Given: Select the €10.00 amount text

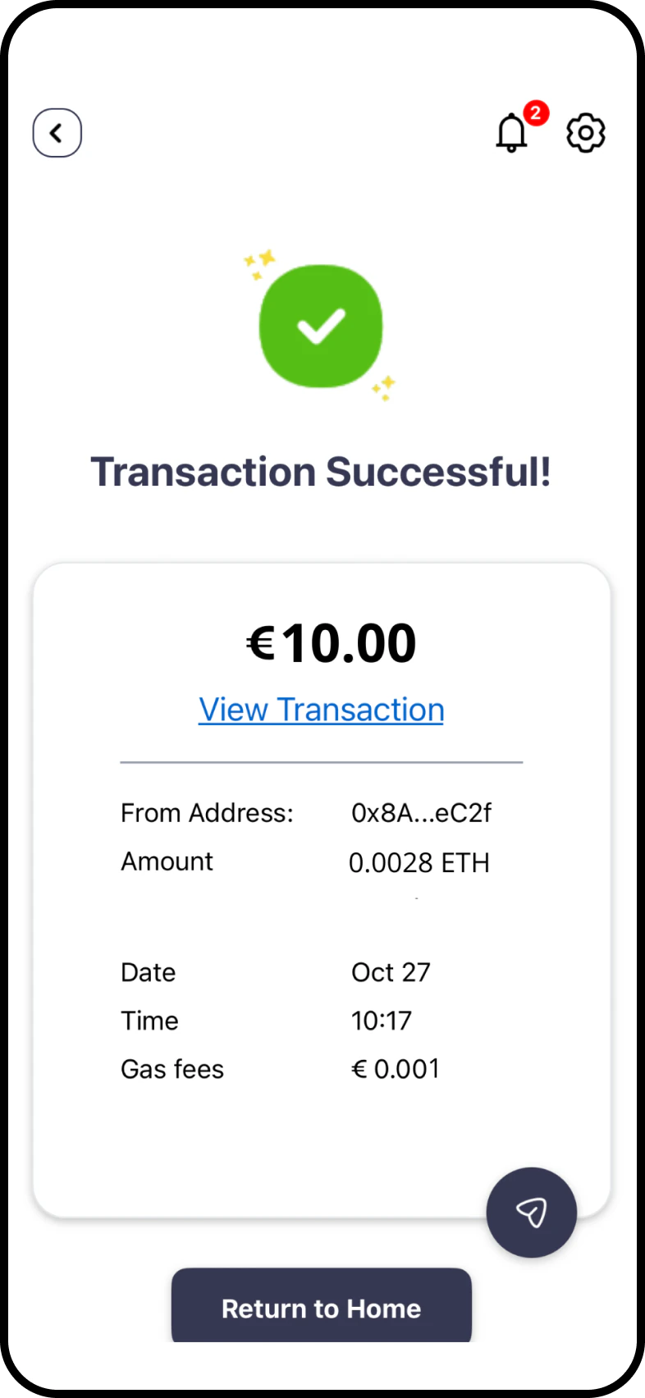Looking at the screenshot, I should [332, 642].
